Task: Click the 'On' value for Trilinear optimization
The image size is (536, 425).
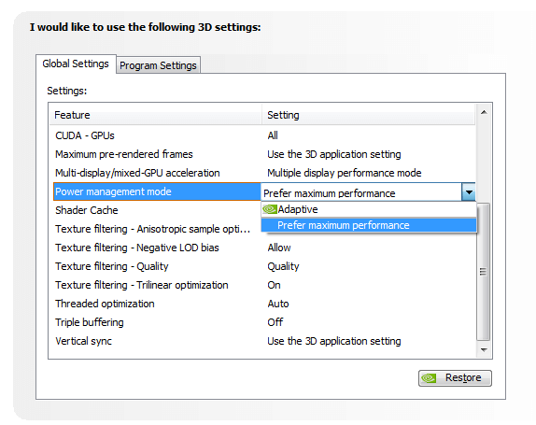Action: pos(274,285)
